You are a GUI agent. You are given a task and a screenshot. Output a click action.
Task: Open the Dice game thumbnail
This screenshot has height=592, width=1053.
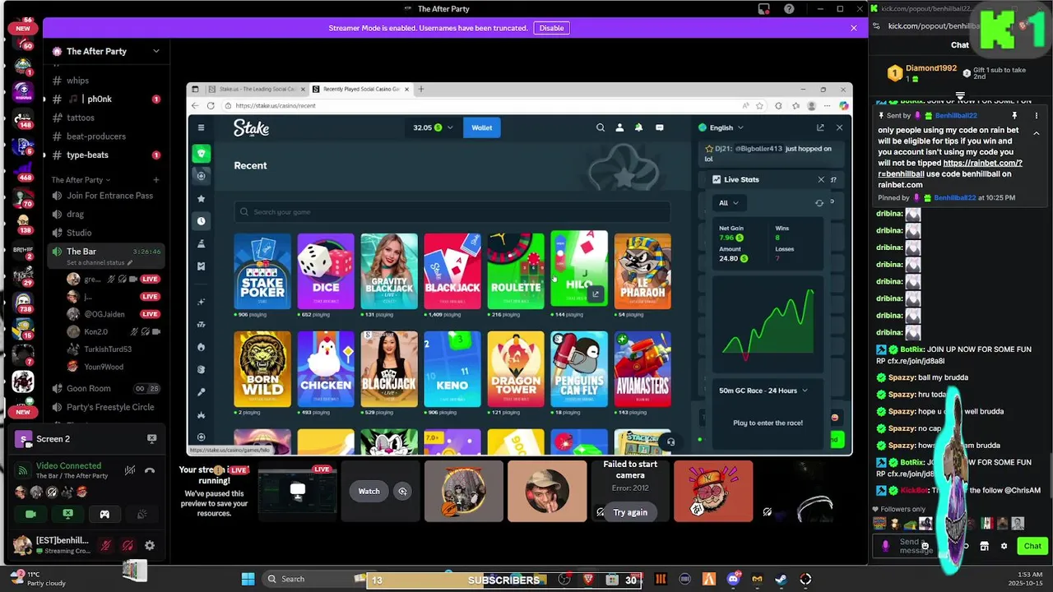click(326, 271)
